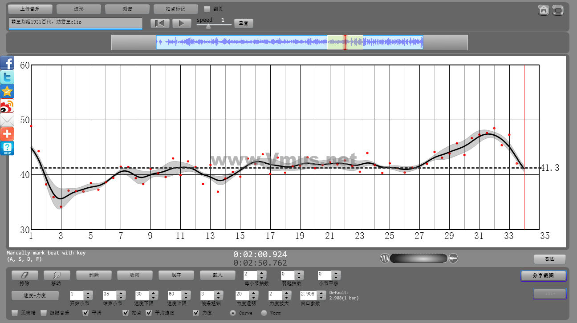
Task: Enable the 翻页 page-turn checkbox
Action: 207,9
